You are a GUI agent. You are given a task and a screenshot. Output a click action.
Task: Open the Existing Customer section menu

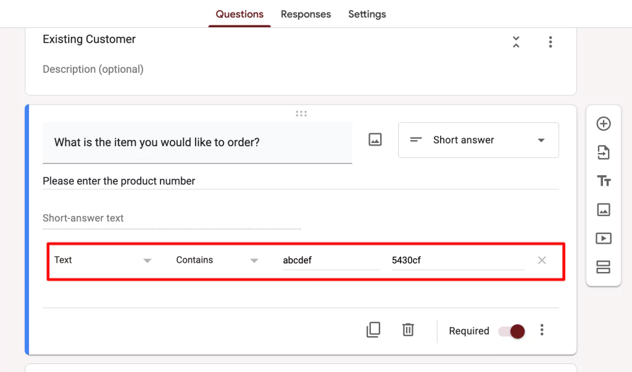(x=550, y=42)
